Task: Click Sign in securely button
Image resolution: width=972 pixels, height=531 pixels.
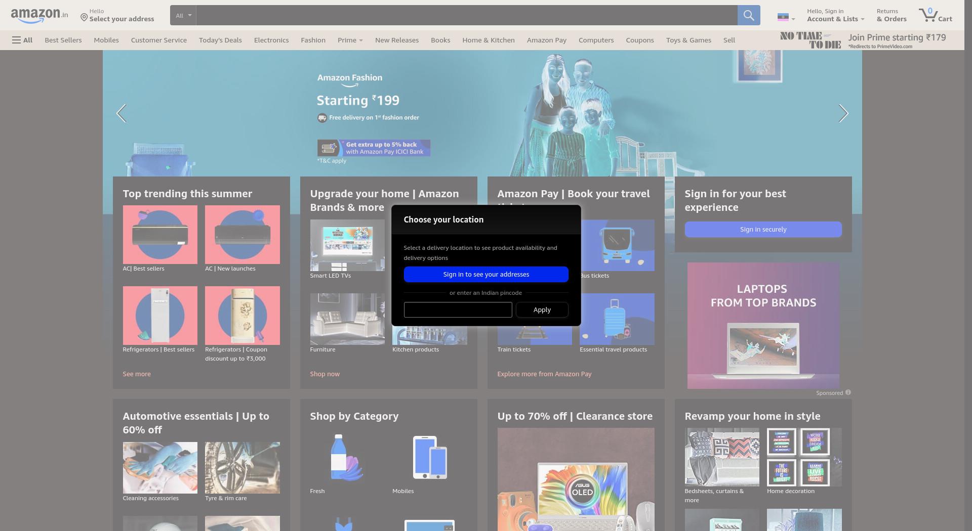Action: 763,229
